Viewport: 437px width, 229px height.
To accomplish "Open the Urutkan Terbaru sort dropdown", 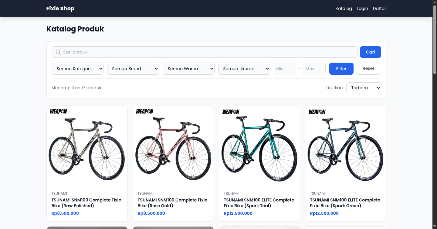I will click(x=364, y=88).
